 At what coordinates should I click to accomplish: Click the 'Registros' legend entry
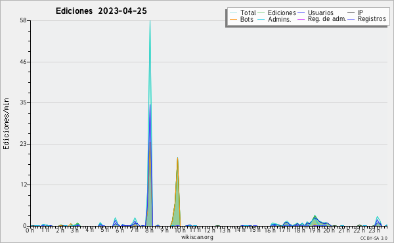[372, 19]
